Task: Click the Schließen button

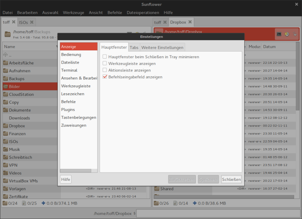Action: pyautogui.click(x=231, y=179)
